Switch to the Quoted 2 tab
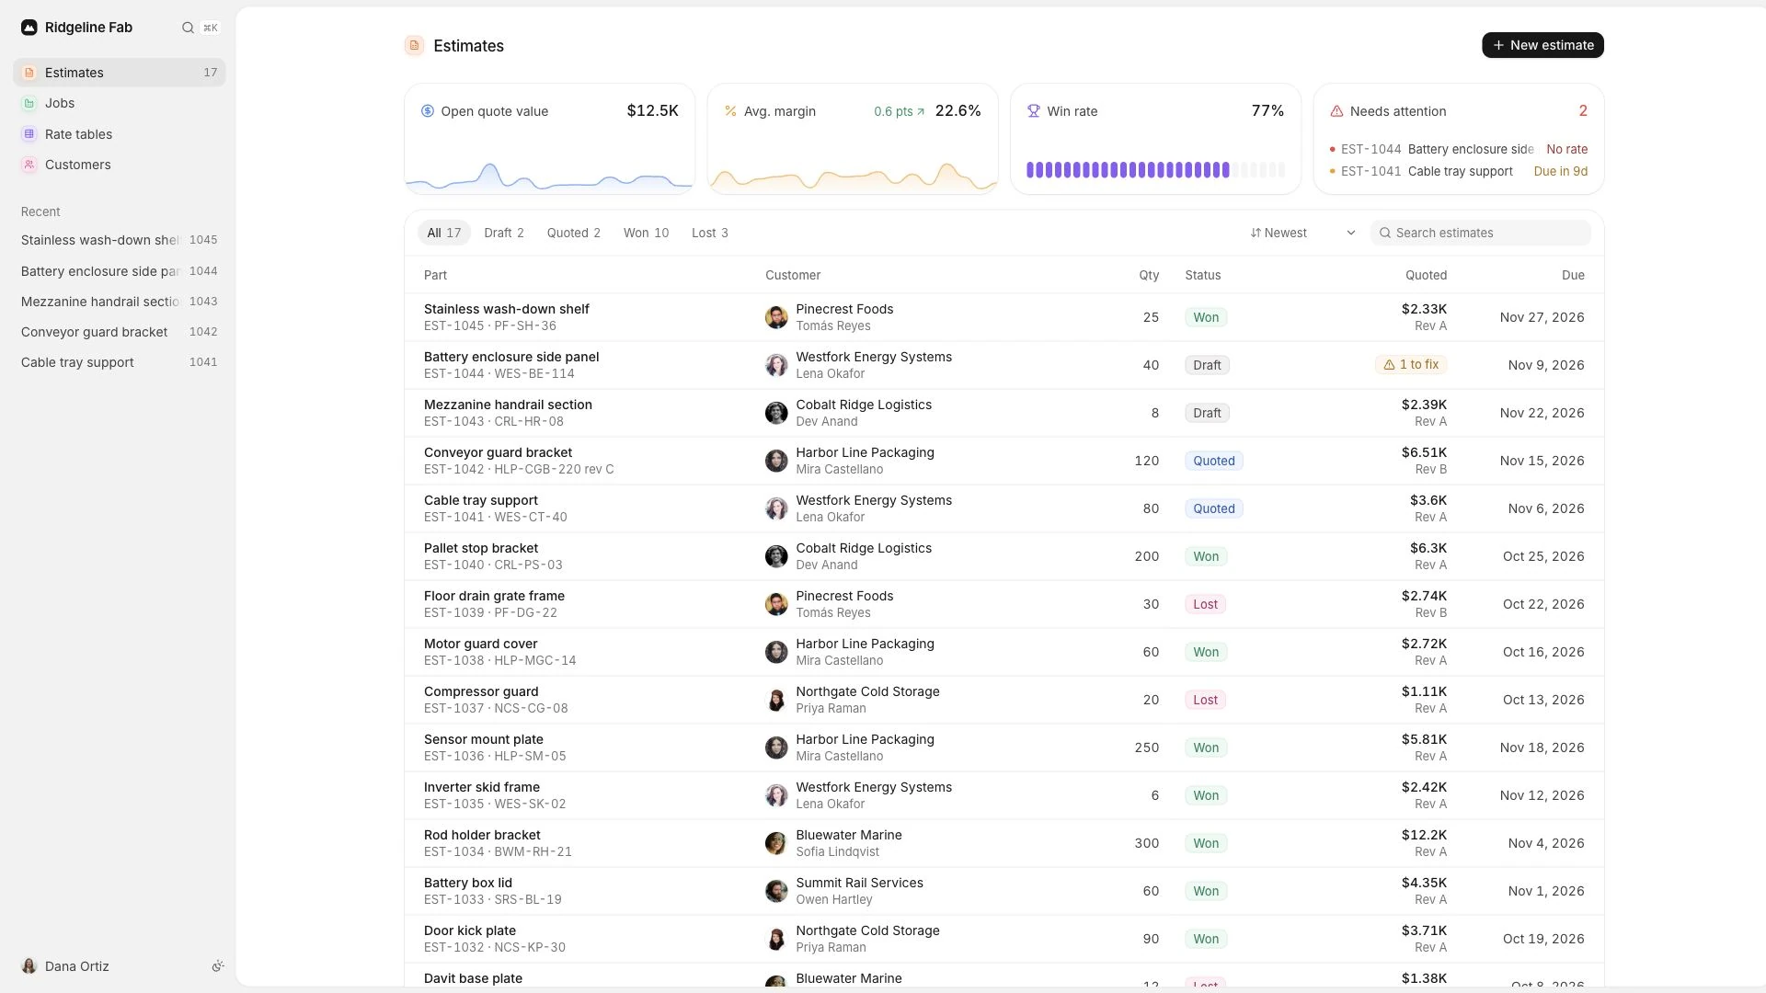1766x993 pixels. [x=574, y=233]
